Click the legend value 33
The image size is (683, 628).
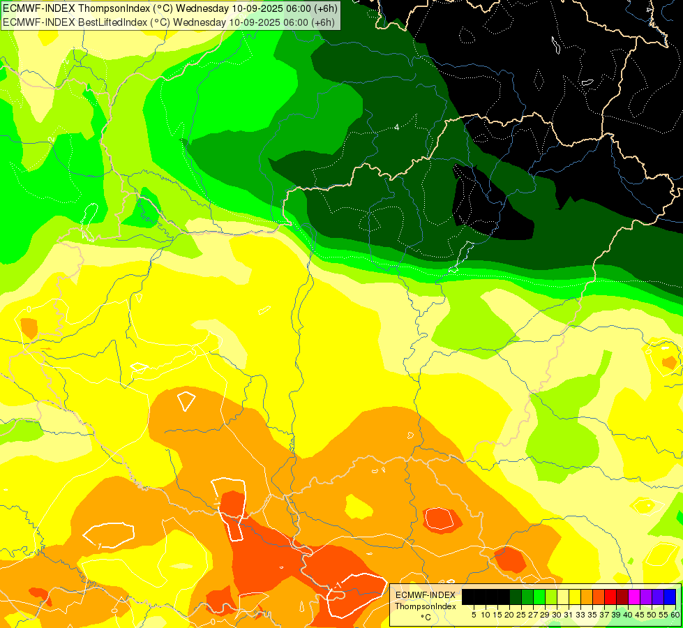(580, 615)
